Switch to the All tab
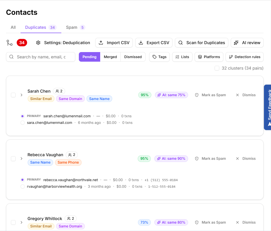The image size is (271, 231). tap(13, 27)
